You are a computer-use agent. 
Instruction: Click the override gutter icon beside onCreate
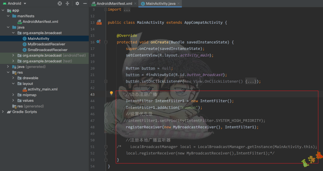[x=98, y=42]
